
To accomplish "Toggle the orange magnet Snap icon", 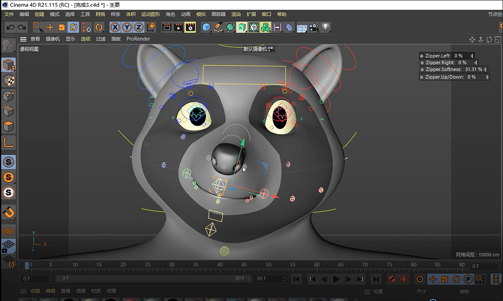I will pyautogui.click(x=8, y=213).
